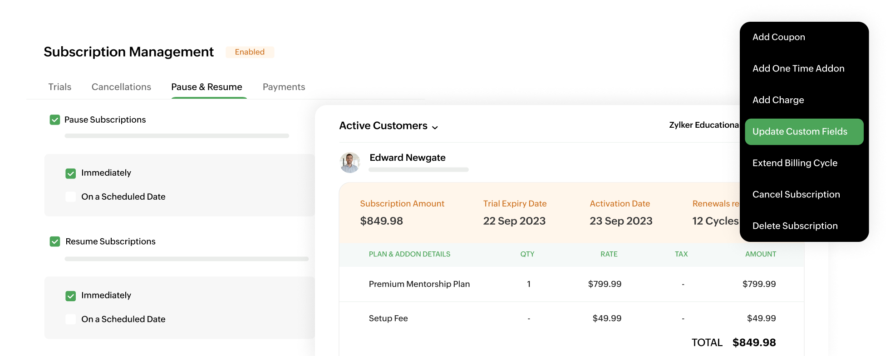Click the Add Charge option
Image resolution: width=895 pixels, height=356 pixels.
(x=778, y=100)
